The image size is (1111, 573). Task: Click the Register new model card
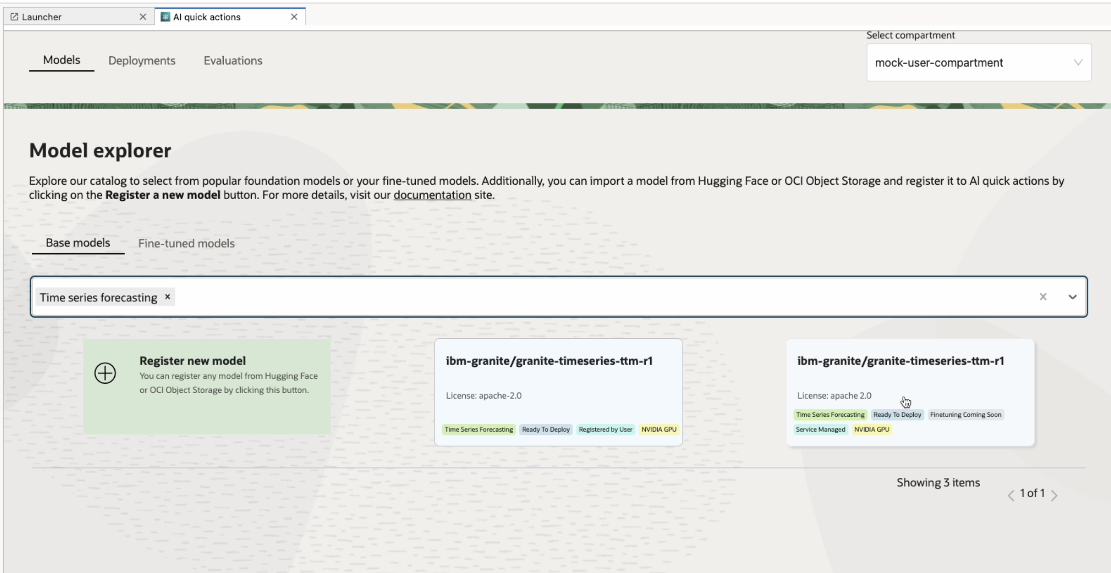(x=207, y=386)
